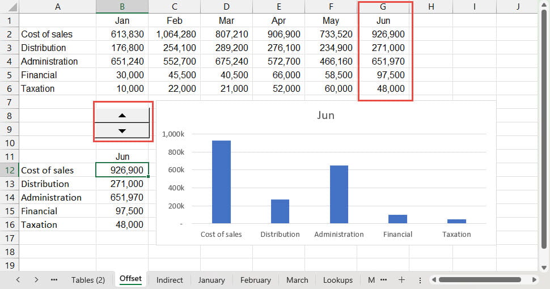Viewport: 550px width, 289px height.
Task: Go to the Lookups sheet tab
Action: click(x=337, y=280)
